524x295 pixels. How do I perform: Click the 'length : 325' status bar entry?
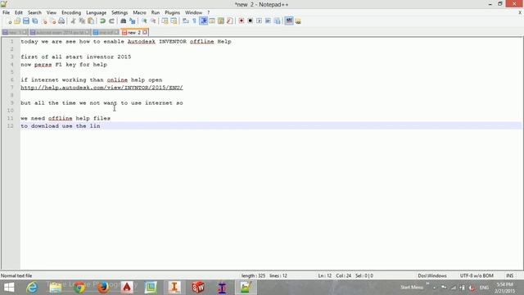point(253,276)
